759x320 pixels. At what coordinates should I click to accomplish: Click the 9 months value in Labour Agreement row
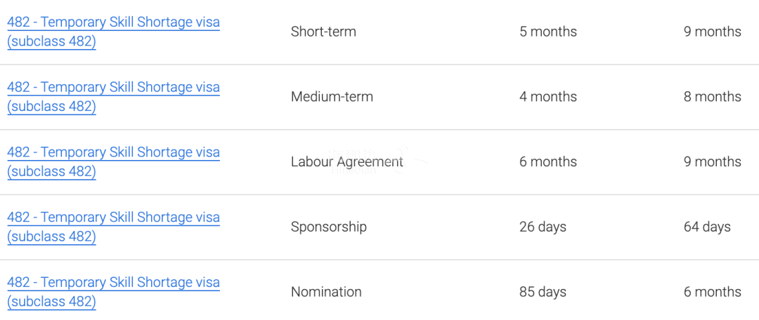click(713, 162)
